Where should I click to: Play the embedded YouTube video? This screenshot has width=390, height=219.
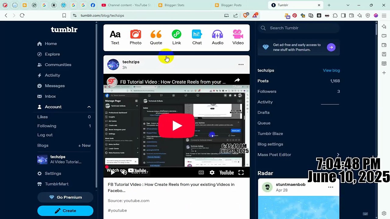click(x=177, y=126)
